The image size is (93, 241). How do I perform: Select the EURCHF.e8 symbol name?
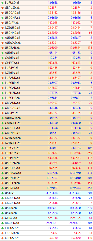click(12, 98)
